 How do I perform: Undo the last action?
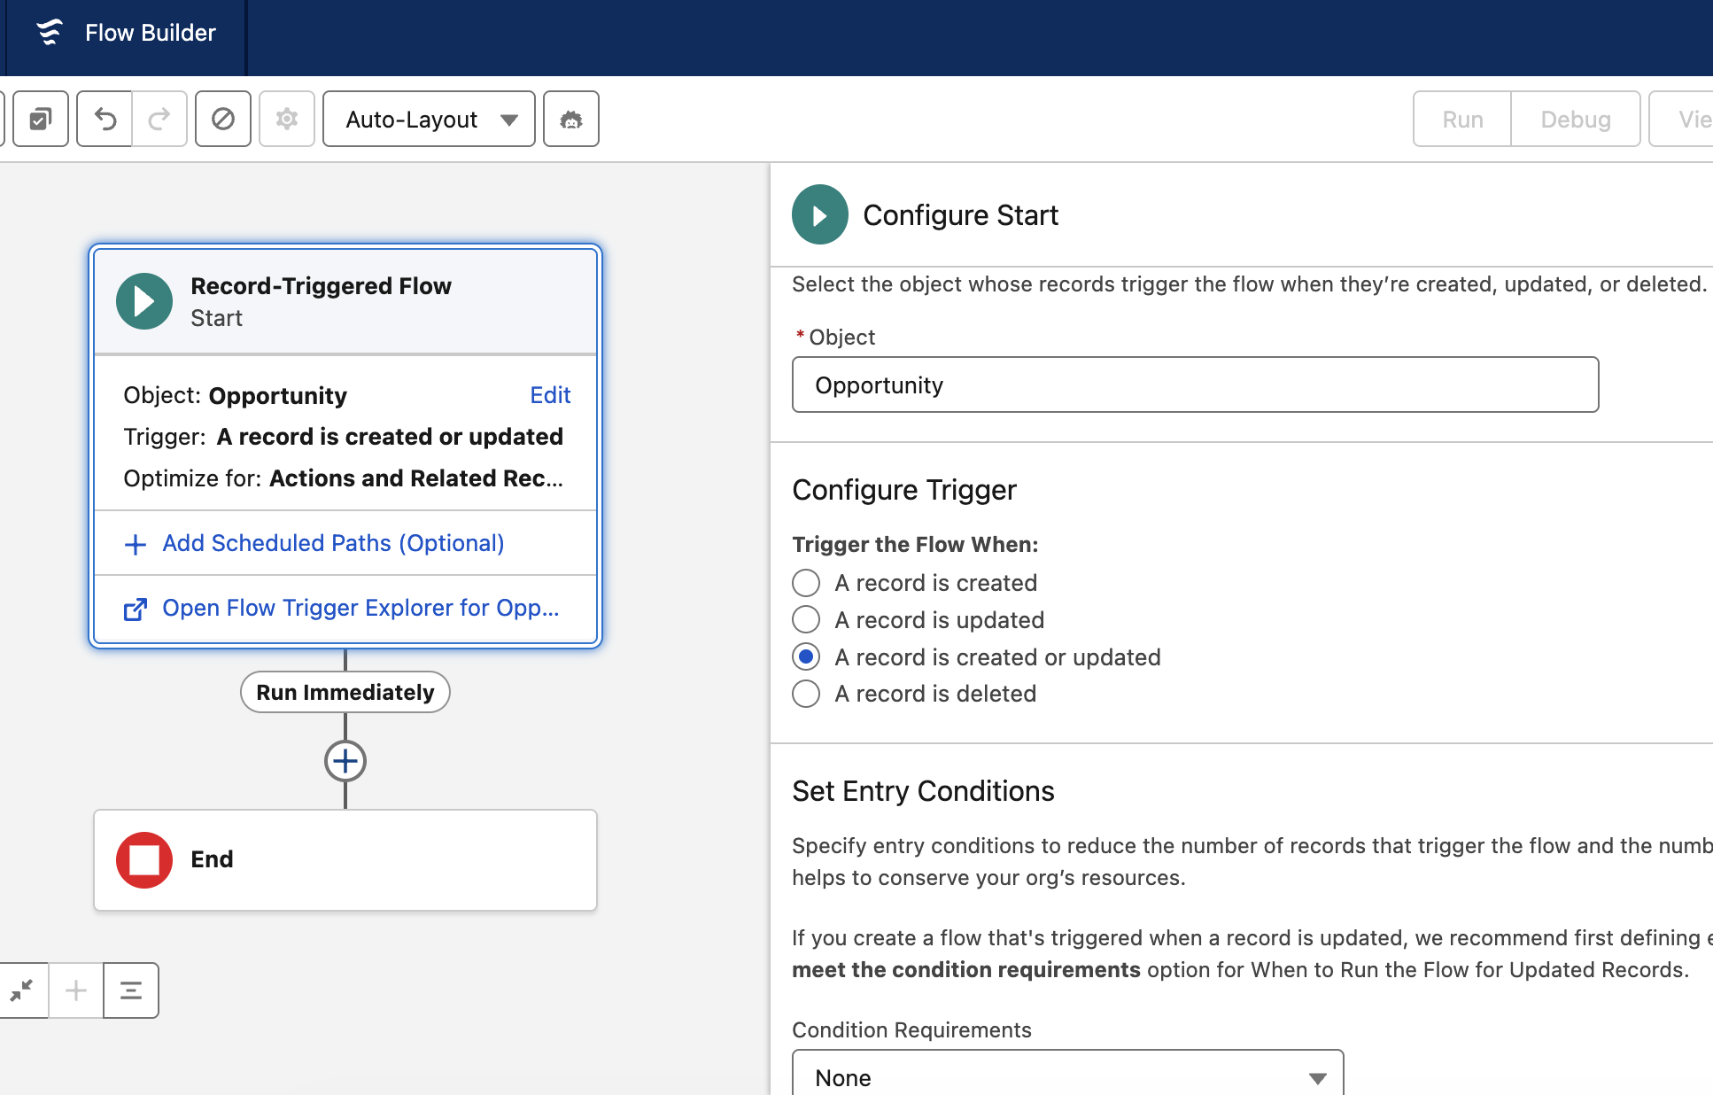click(x=105, y=119)
